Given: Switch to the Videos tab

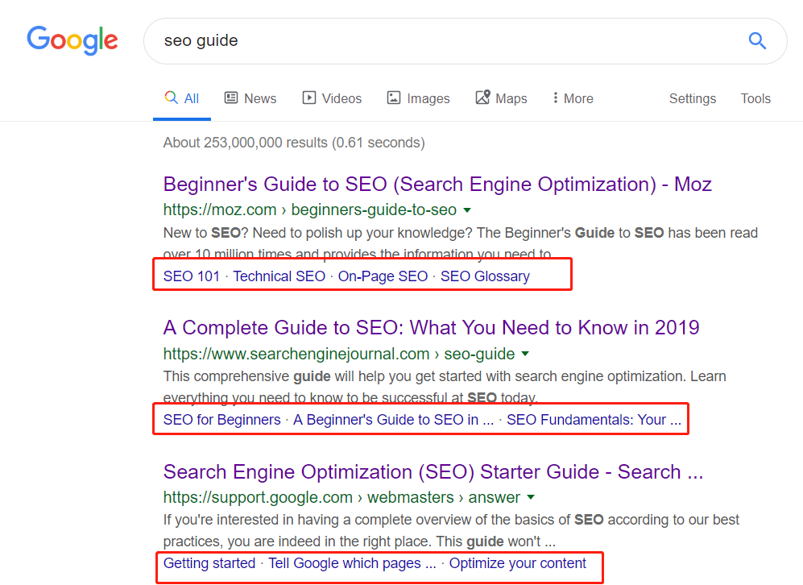Looking at the screenshot, I should click(332, 98).
